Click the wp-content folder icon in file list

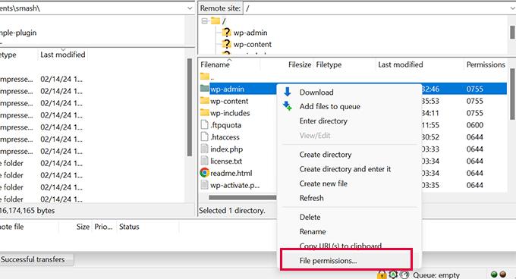[204, 101]
